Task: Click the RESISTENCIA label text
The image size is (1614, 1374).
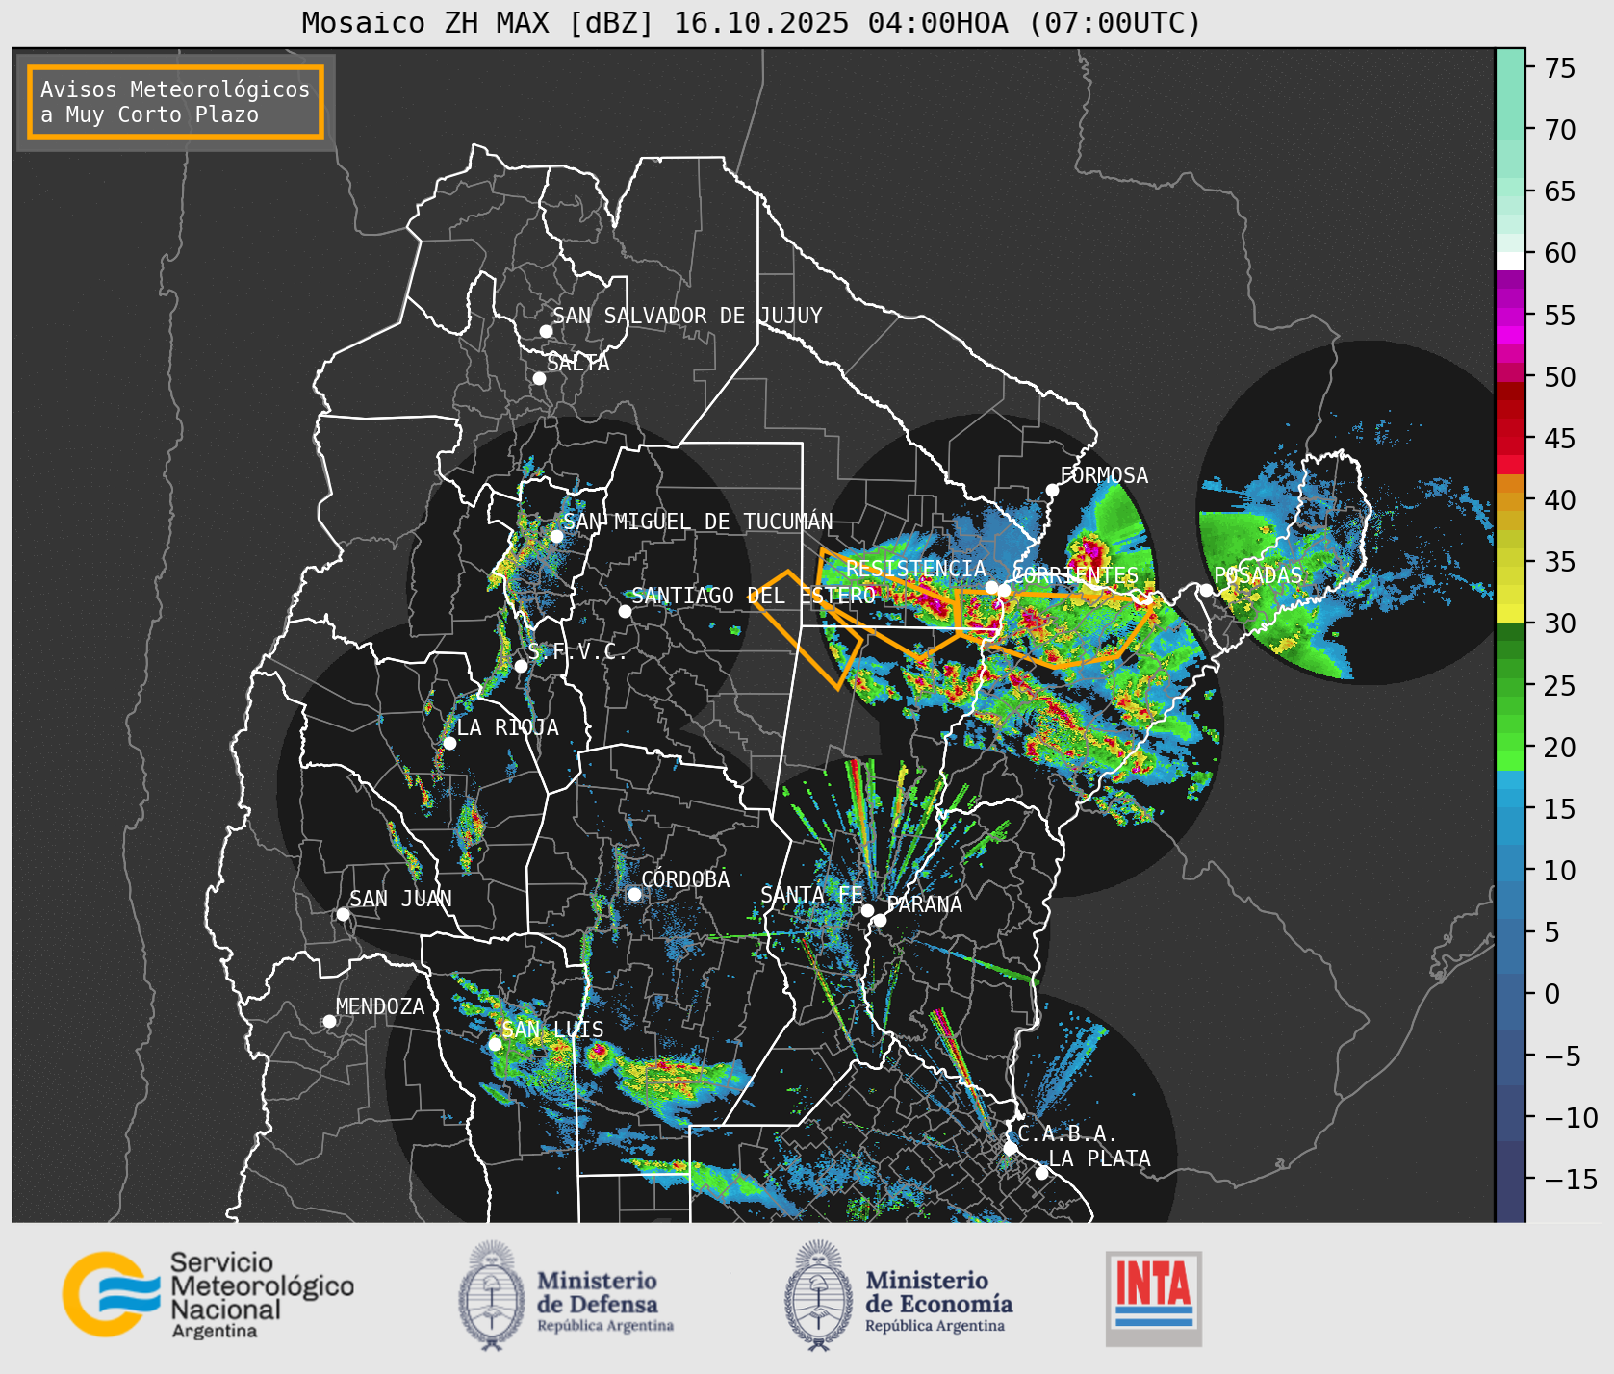Action: point(915,569)
